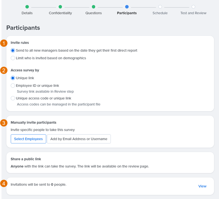Click the blue Participants step circle

[x=127, y=7]
